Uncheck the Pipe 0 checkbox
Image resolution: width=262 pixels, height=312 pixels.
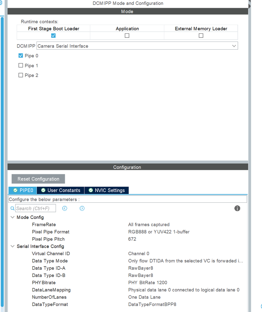tap(21, 56)
